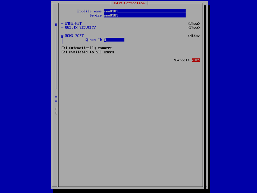This screenshot has width=257, height=193.
Task: Show the 802.1X SECURITY section
Action: [x=193, y=28]
